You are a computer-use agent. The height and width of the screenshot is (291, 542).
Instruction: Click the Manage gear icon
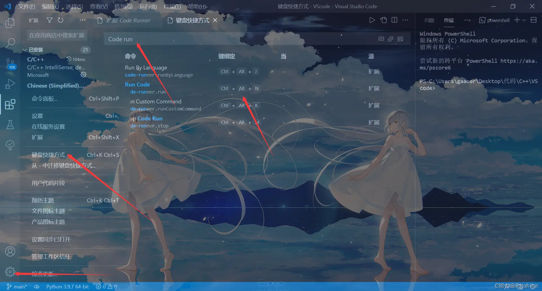tap(10, 272)
